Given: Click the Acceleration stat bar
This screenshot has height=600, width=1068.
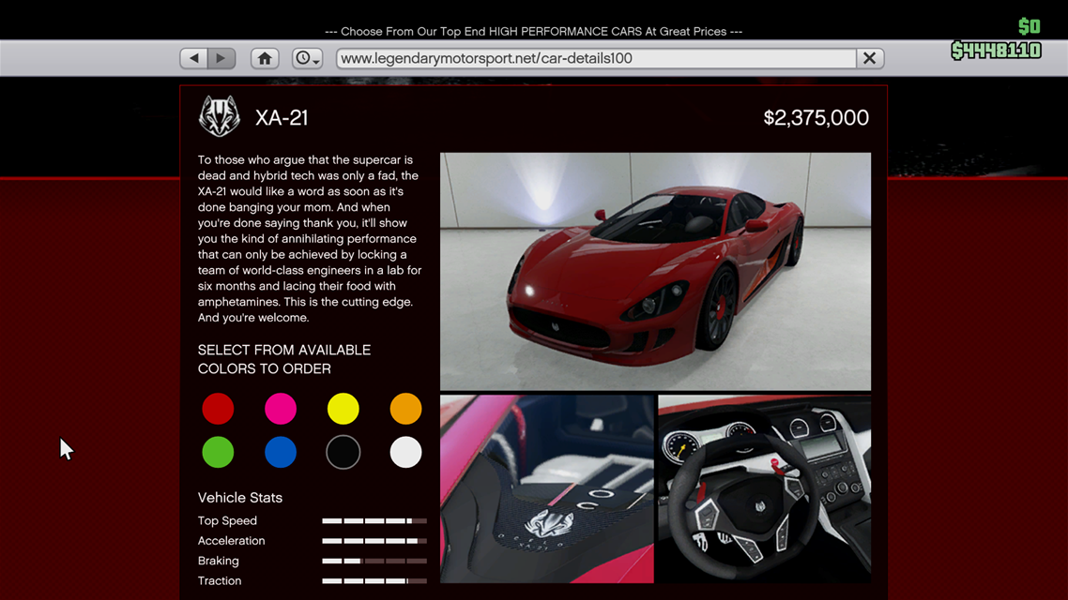Looking at the screenshot, I should tap(374, 541).
